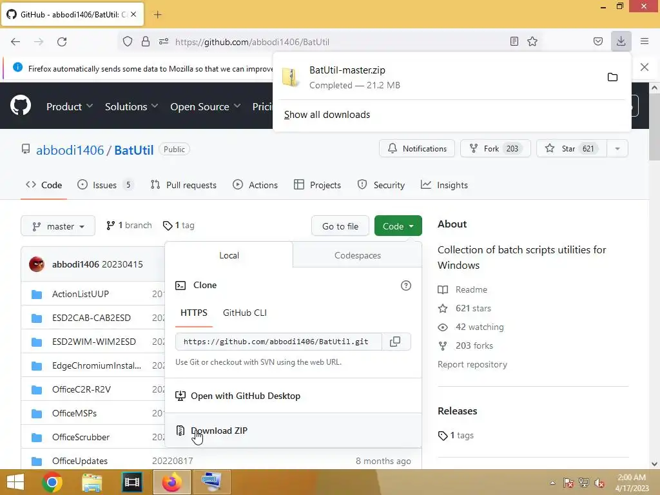This screenshot has width=660, height=495.
Task: Click the GitHub octocat logo
Action: click(21, 105)
